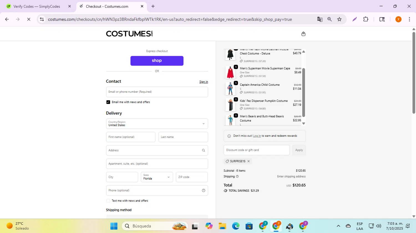Viewport: 416px width, 233px height.
Task: Click the Sign in link
Action: pyautogui.click(x=204, y=82)
